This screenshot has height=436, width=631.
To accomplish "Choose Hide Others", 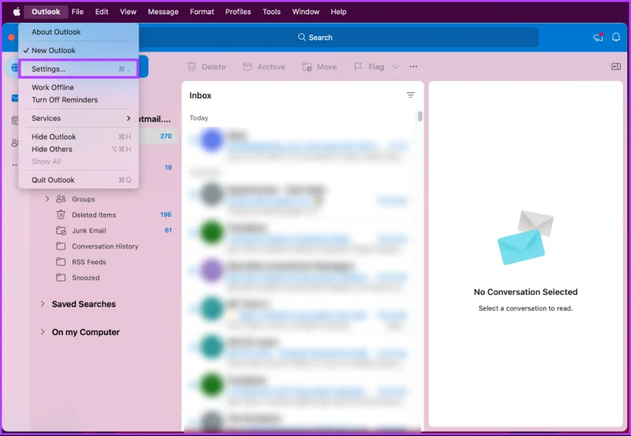I will tap(78, 149).
